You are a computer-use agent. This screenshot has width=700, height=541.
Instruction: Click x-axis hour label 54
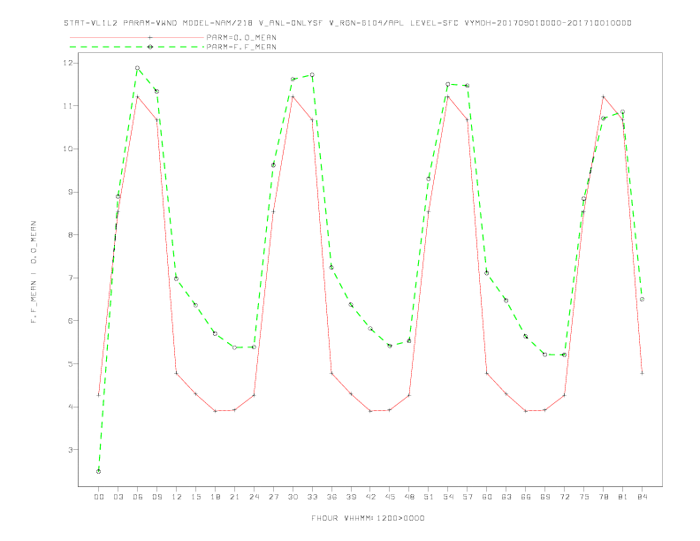click(x=448, y=497)
